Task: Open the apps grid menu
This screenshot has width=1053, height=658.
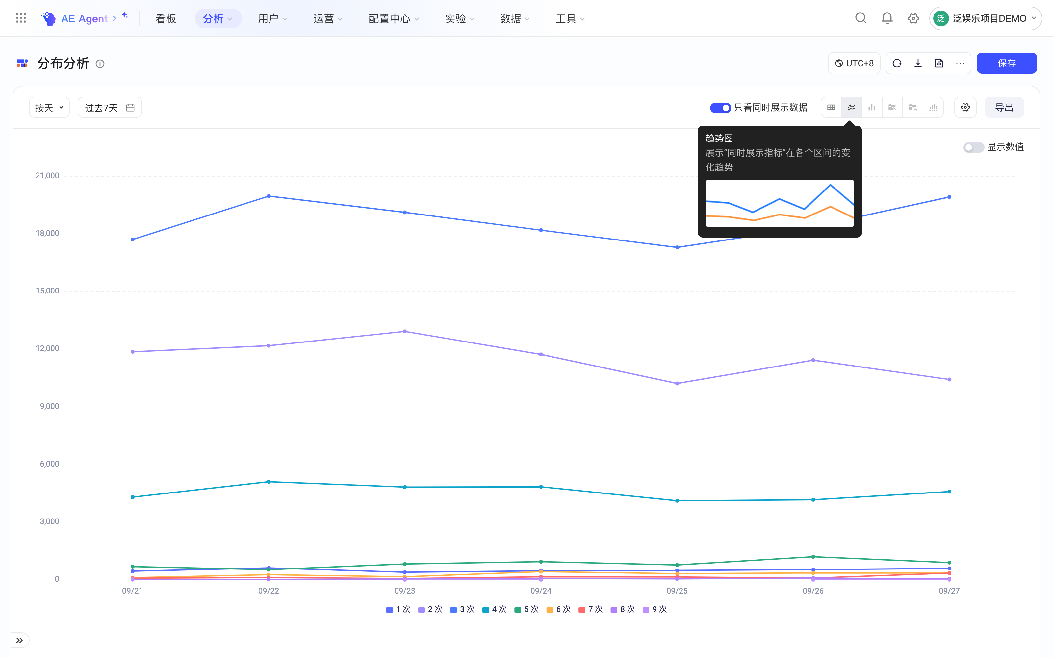Action: 21,18
